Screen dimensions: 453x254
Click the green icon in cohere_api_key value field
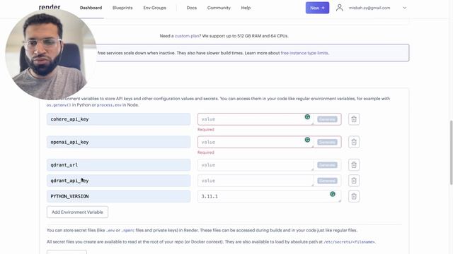tap(307, 117)
